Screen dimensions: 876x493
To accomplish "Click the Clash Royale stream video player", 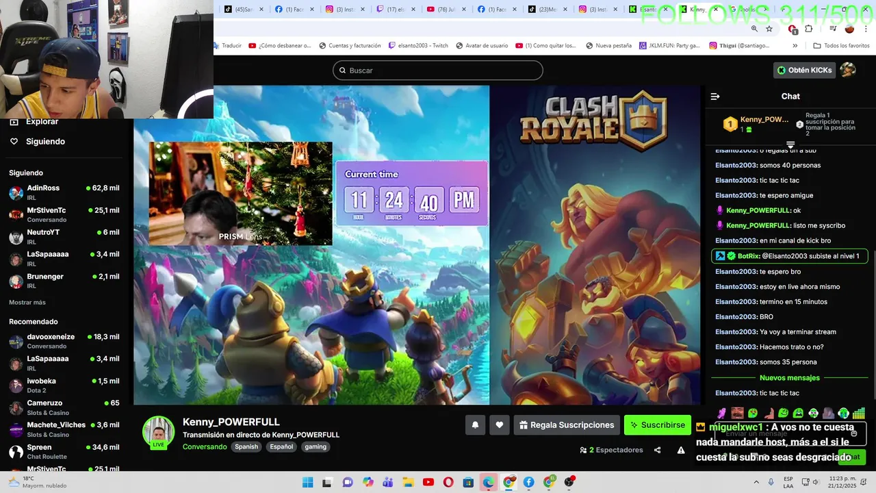I will pyautogui.click(x=417, y=245).
